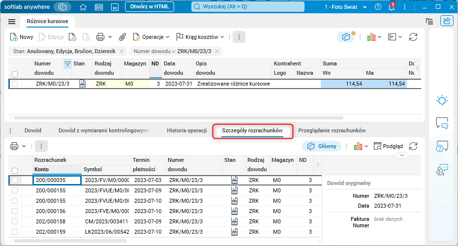The width and height of the screenshot is (458, 246).
Task: Click the lightbulb tips icon in sidebar
Action: tap(442, 100)
